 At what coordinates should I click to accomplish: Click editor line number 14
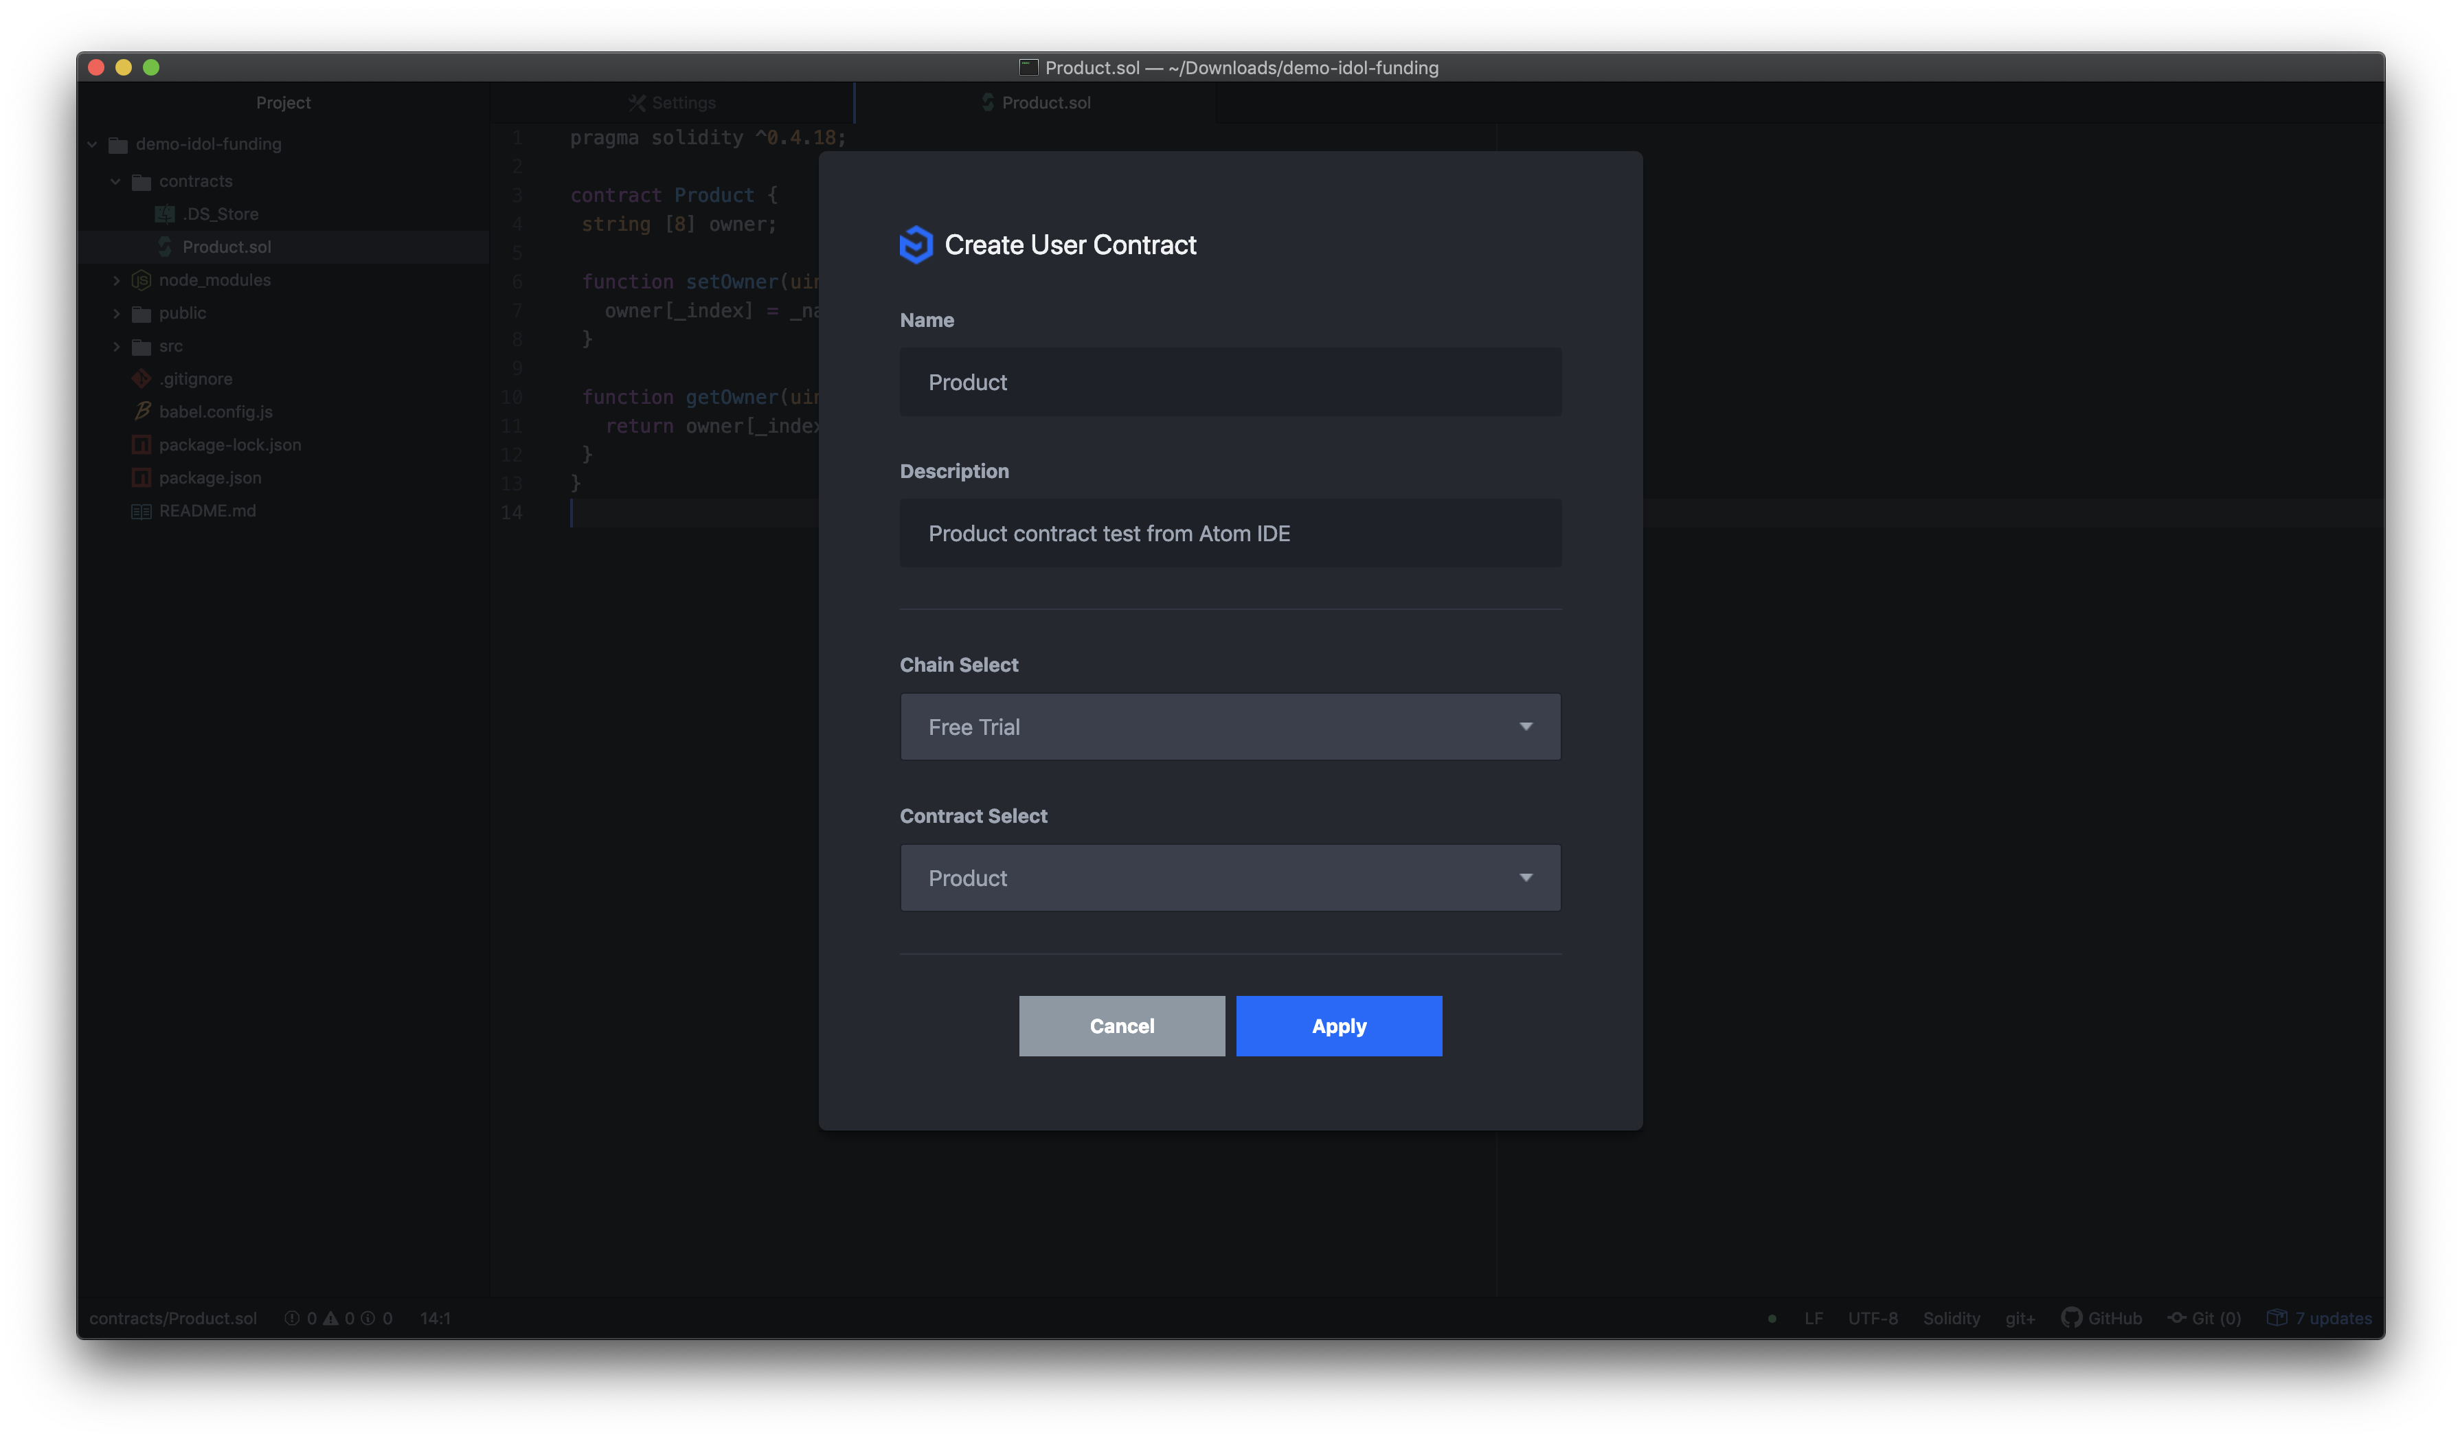coord(511,513)
